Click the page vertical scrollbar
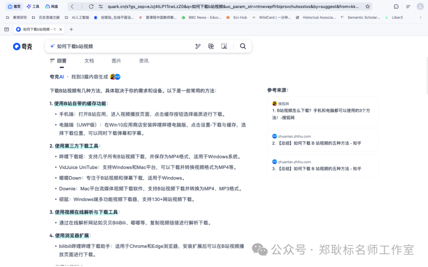Image resolution: width=428 pixels, height=267 pixels. click(427, 76)
